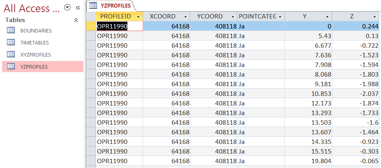Open the XCOORD column filter dropdown
Screen dimensions: 381x168
click(185, 16)
